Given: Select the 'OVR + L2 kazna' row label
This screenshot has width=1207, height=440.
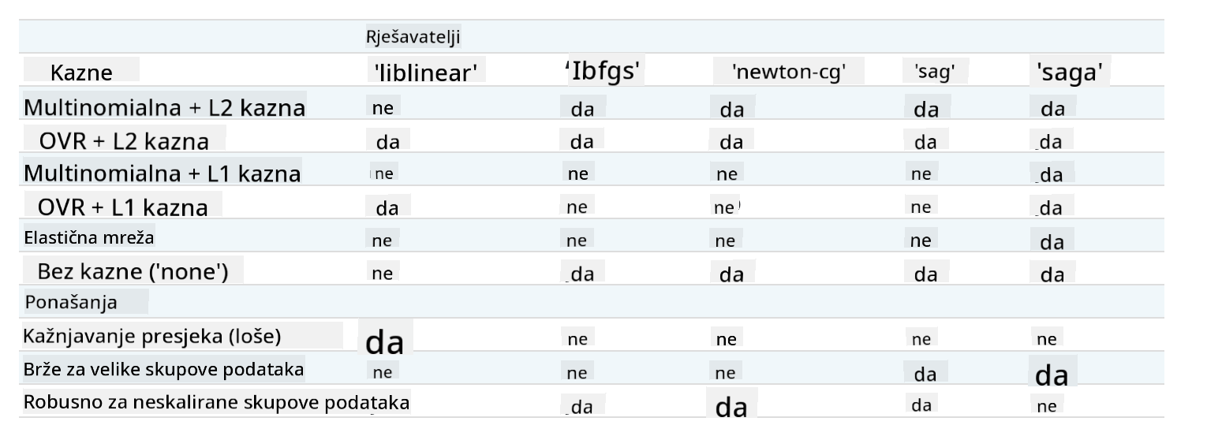Looking at the screenshot, I should point(124,141).
